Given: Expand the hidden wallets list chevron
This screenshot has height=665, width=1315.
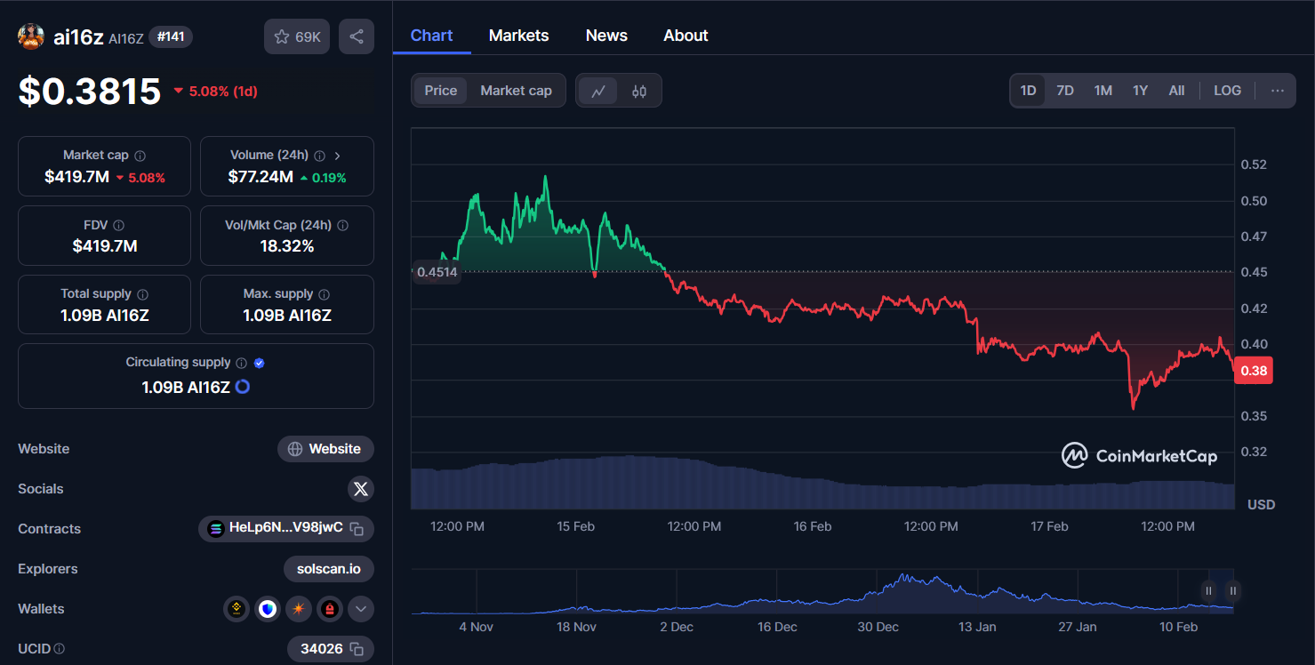Looking at the screenshot, I should pyautogui.click(x=360, y=609).
